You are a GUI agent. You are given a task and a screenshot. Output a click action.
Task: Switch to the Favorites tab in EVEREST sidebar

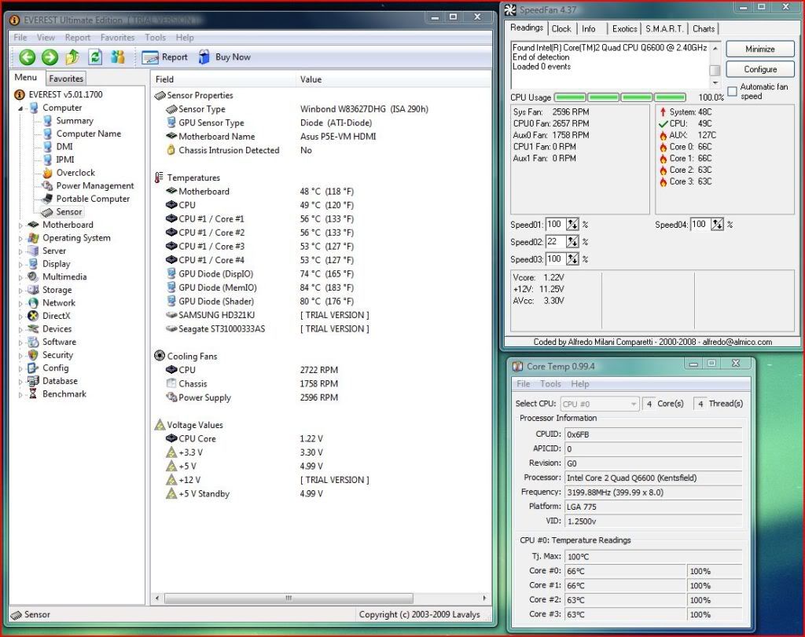tap(66, 79)
